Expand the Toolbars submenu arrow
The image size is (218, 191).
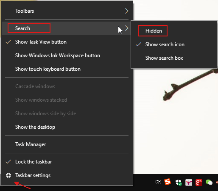point(127,11)
